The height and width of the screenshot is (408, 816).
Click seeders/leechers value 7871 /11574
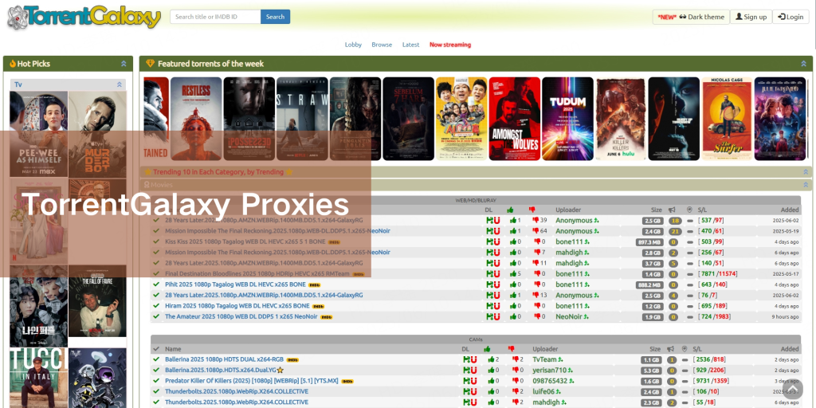pos(720,274)
